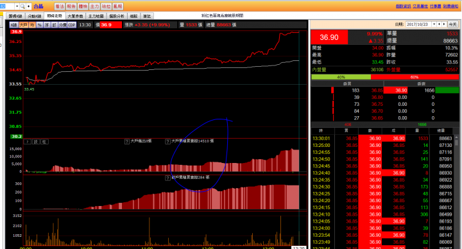Go to next date with right arrow

pos(444,24)
